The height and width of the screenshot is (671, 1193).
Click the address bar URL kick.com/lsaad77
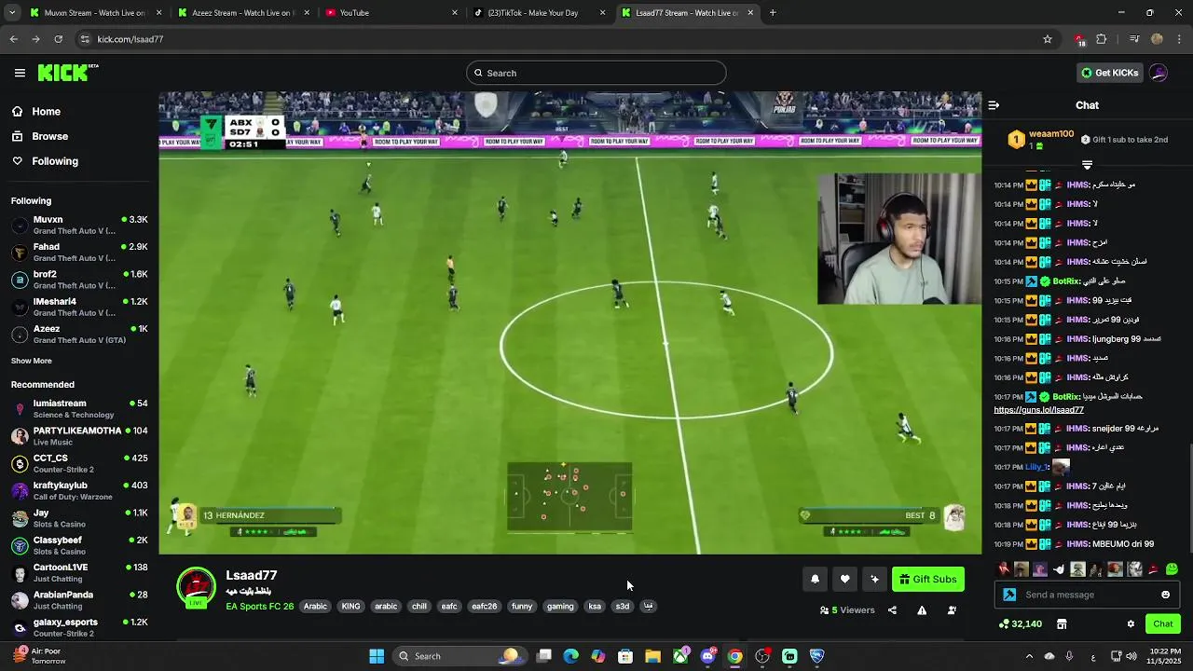point(130,39)
